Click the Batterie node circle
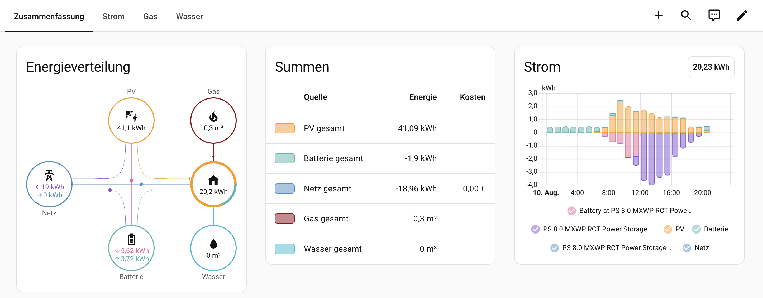This screenshot has width=763, height=298. [131, 248]
